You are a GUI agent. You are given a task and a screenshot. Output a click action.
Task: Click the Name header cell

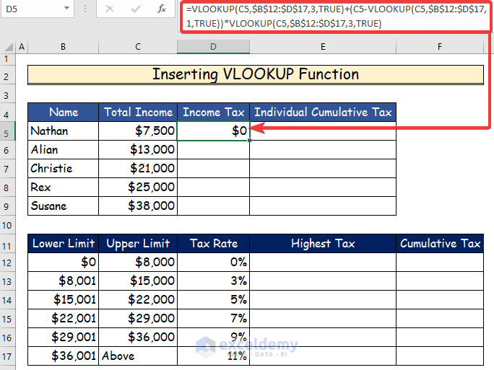tap(63, 112)
